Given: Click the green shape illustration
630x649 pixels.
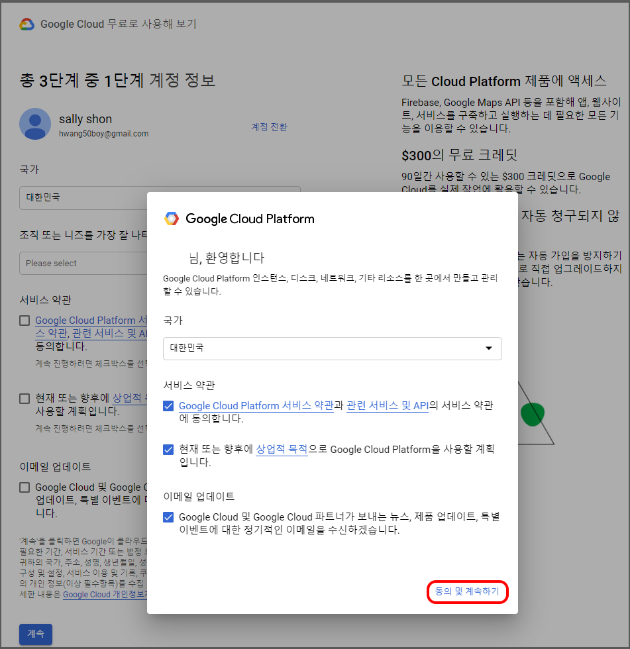Looking at the screenshot, I should [x=532, y=413].
